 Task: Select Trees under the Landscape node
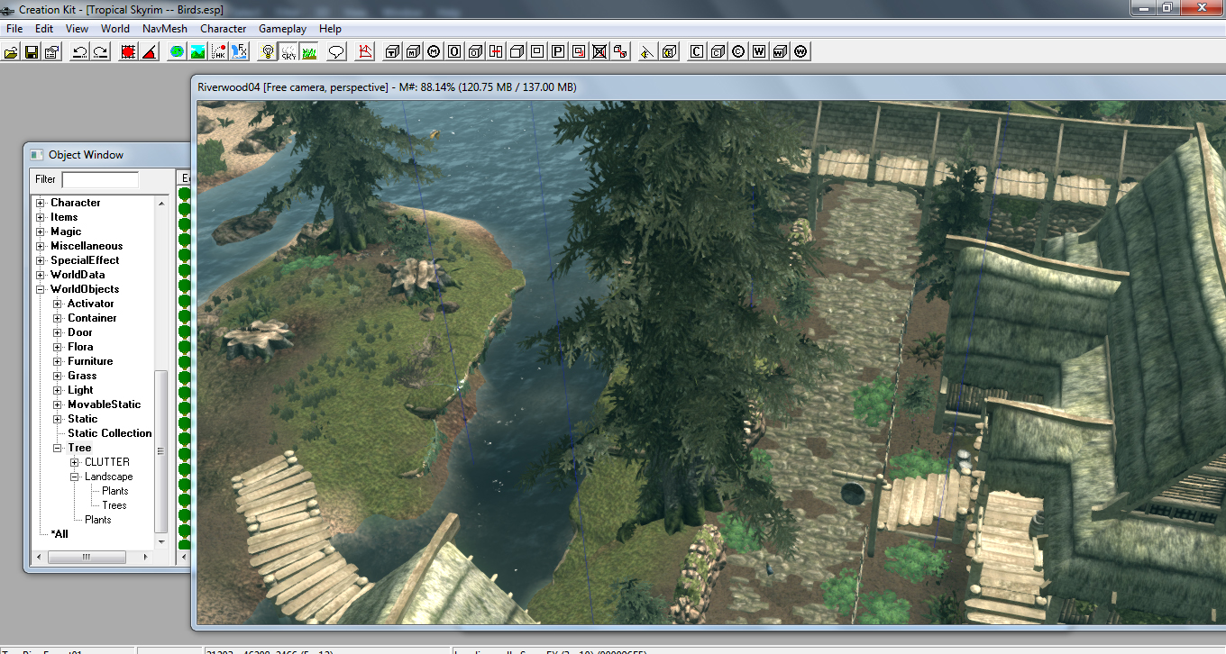pos(114,505)
